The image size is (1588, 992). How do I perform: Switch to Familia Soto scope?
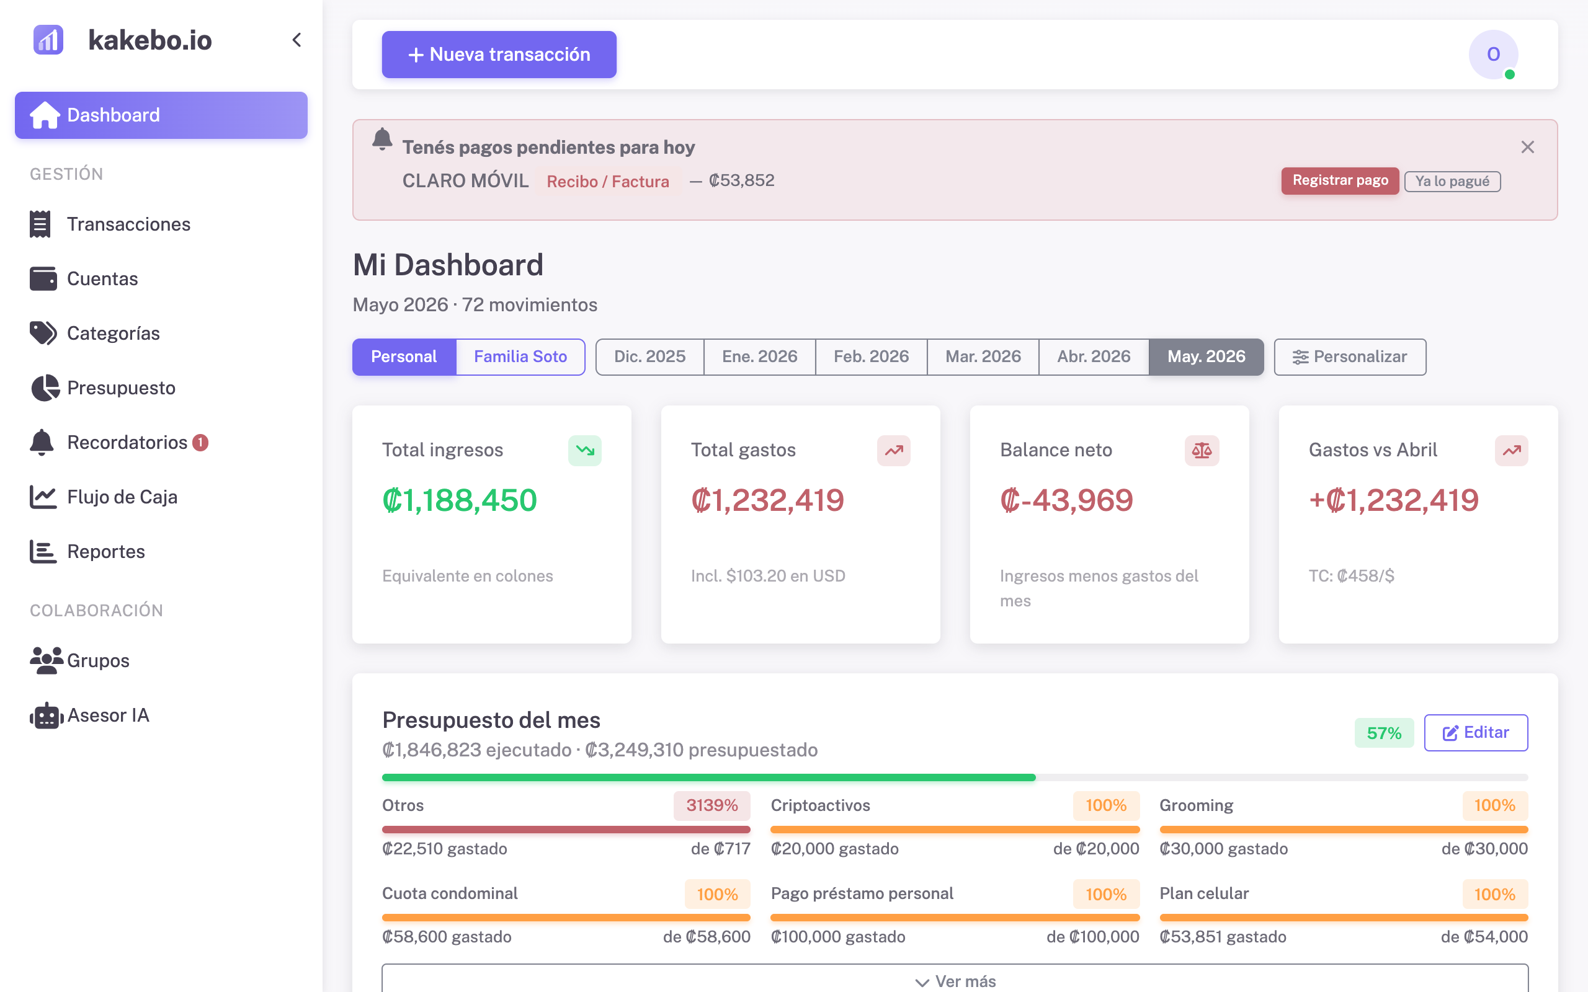coord(520,357)
